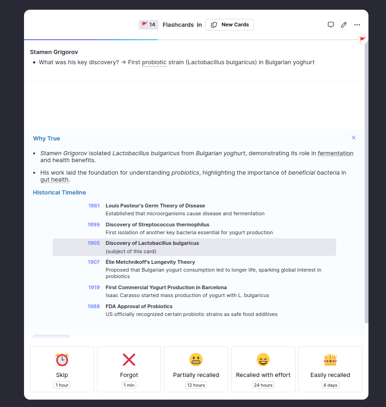Click the pencil edit icon
Screen dimensions: 386x407
click(344, 25)
